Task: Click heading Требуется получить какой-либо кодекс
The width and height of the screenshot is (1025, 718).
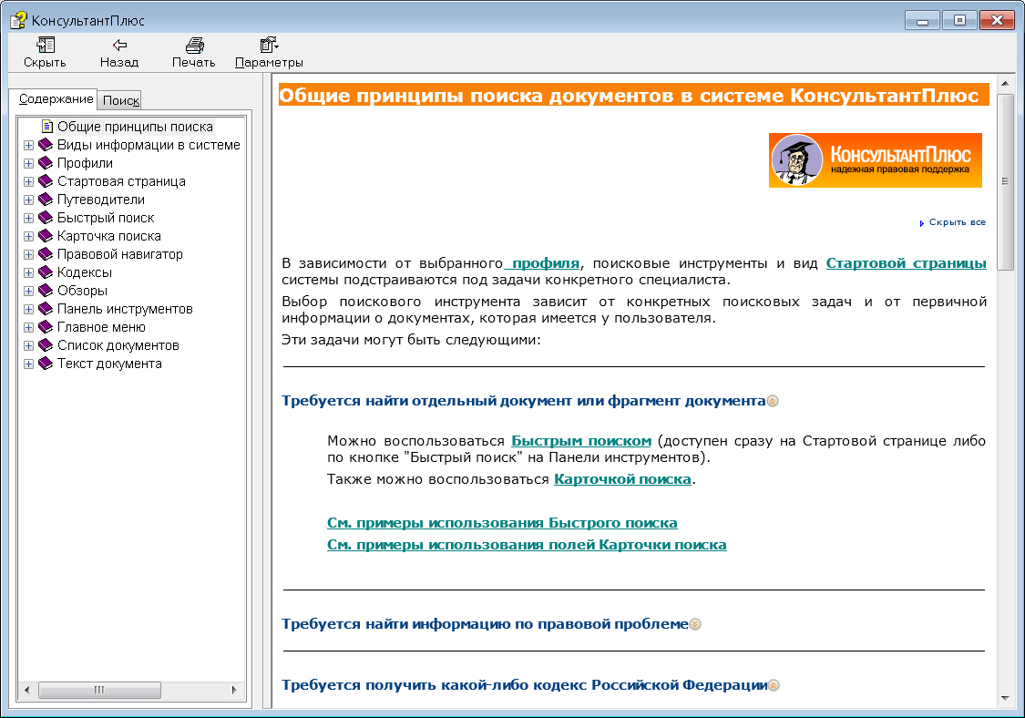Action: 524,685
